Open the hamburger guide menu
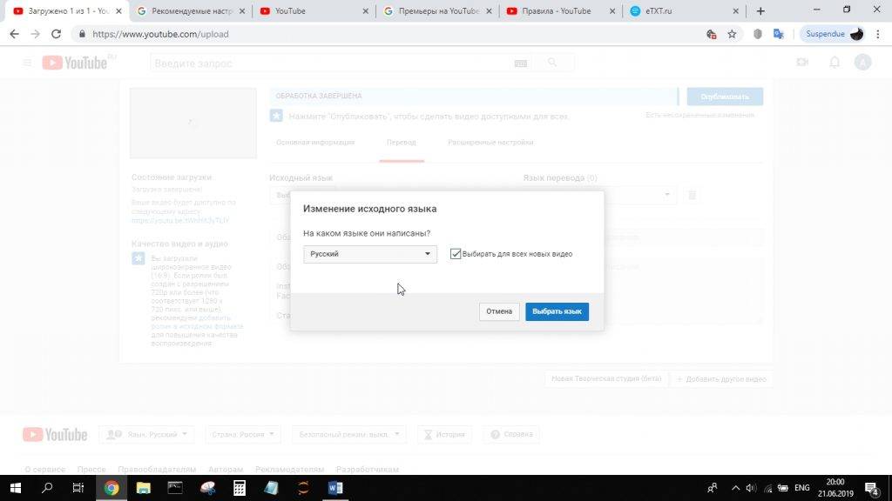This screenshot has width=892, height=501. (27, 63)
